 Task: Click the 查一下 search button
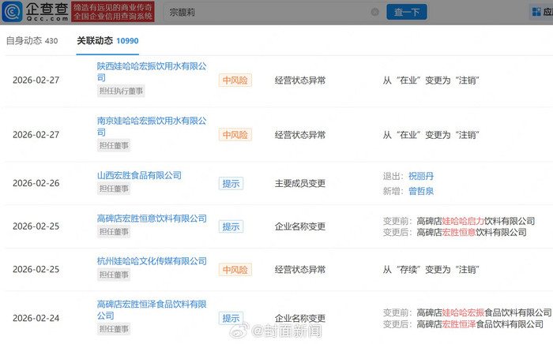click(407, 13)
